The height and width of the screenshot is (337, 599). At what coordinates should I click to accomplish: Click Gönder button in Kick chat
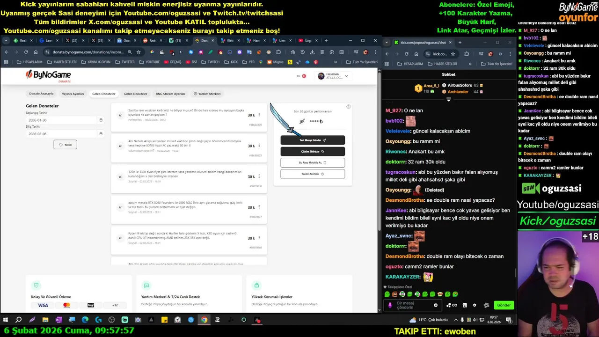click(504, 305)
